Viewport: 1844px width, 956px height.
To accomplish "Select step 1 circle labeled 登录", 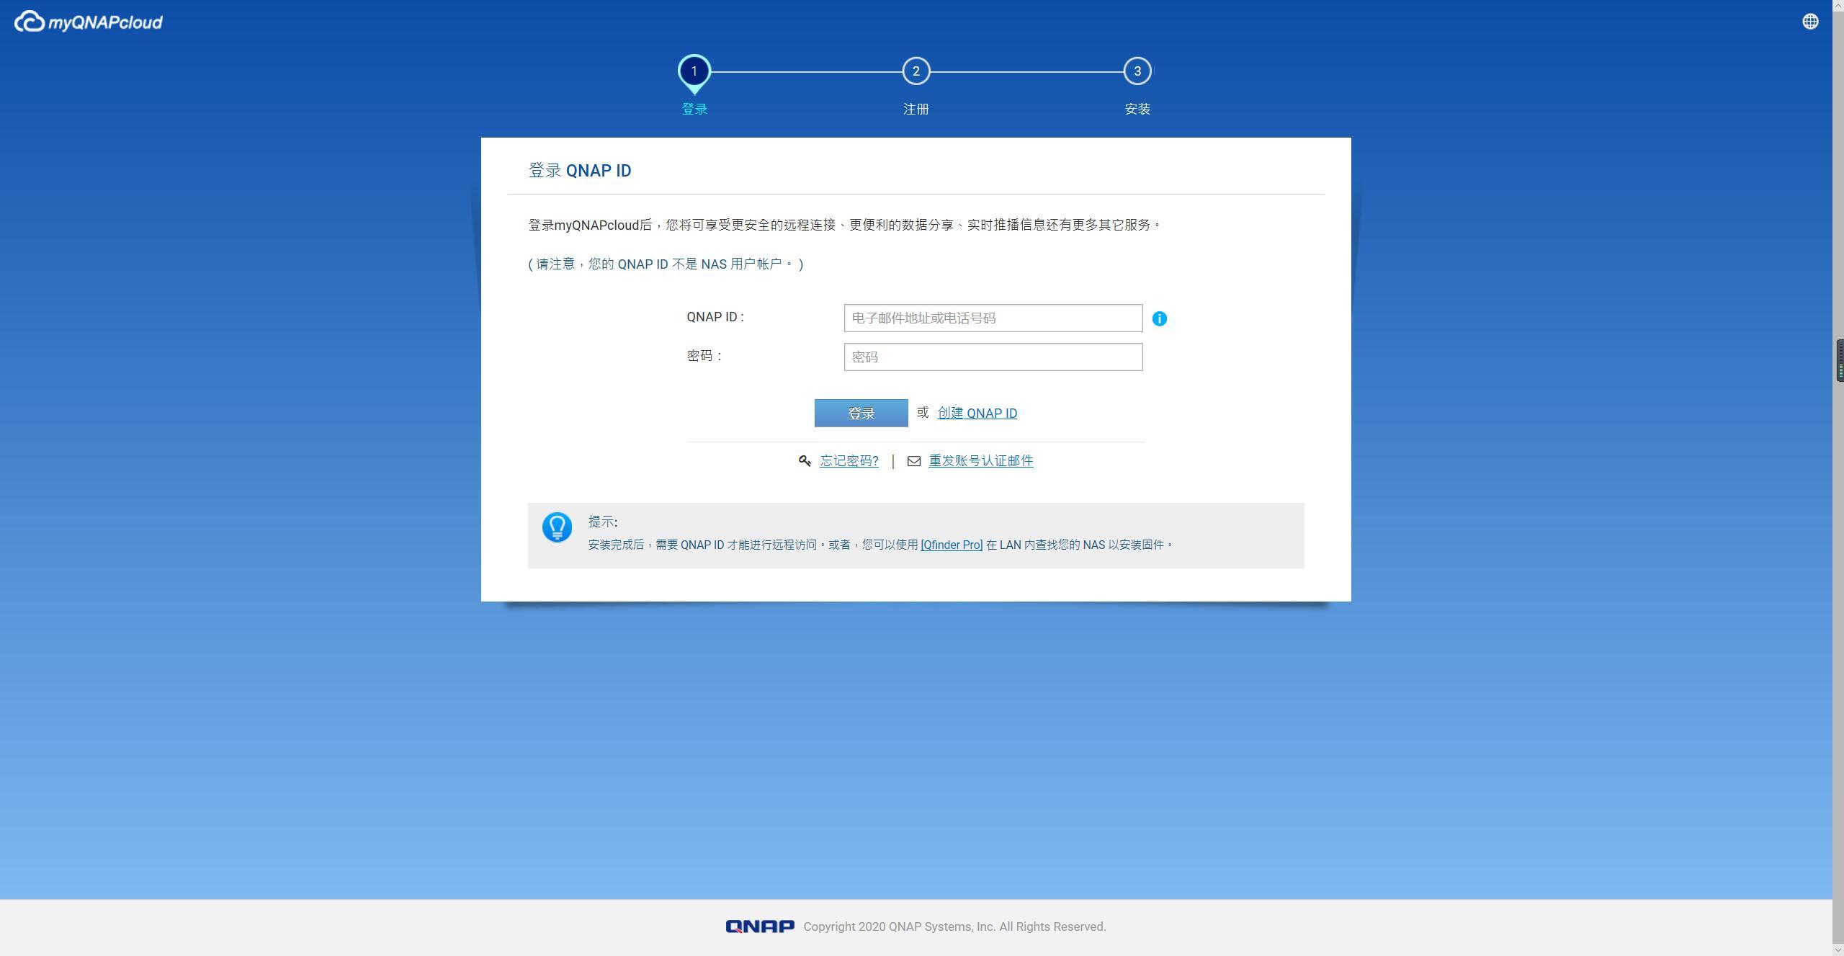I will 694,71.
